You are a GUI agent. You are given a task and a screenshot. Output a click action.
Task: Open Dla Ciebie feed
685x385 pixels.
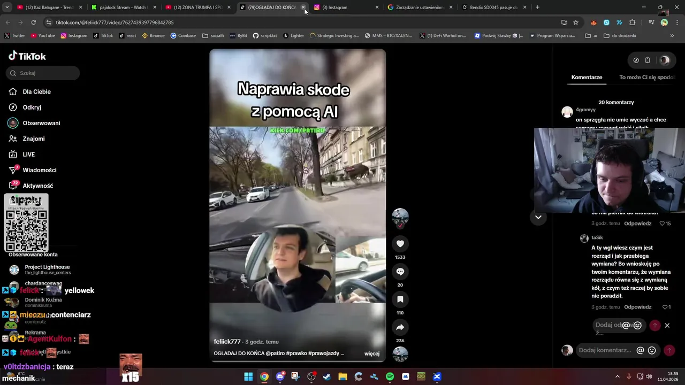(36, 91)
